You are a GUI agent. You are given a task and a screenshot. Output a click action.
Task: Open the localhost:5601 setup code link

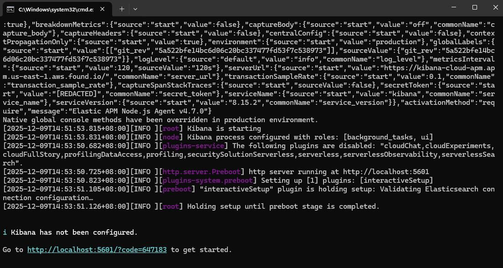(97, 249)
